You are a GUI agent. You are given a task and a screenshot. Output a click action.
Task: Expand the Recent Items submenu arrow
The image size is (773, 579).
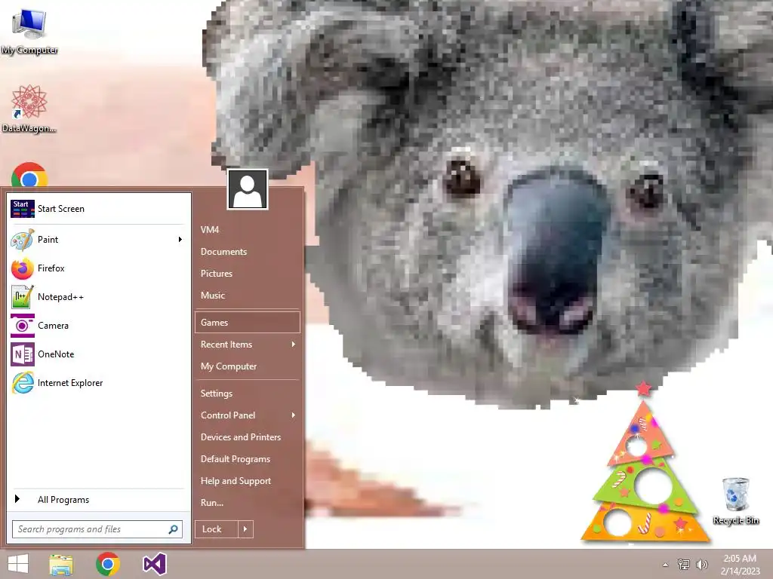(x=294, y=345)
